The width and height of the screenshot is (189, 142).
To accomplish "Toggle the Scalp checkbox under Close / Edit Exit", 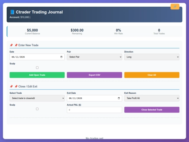I will coord(37,109).
